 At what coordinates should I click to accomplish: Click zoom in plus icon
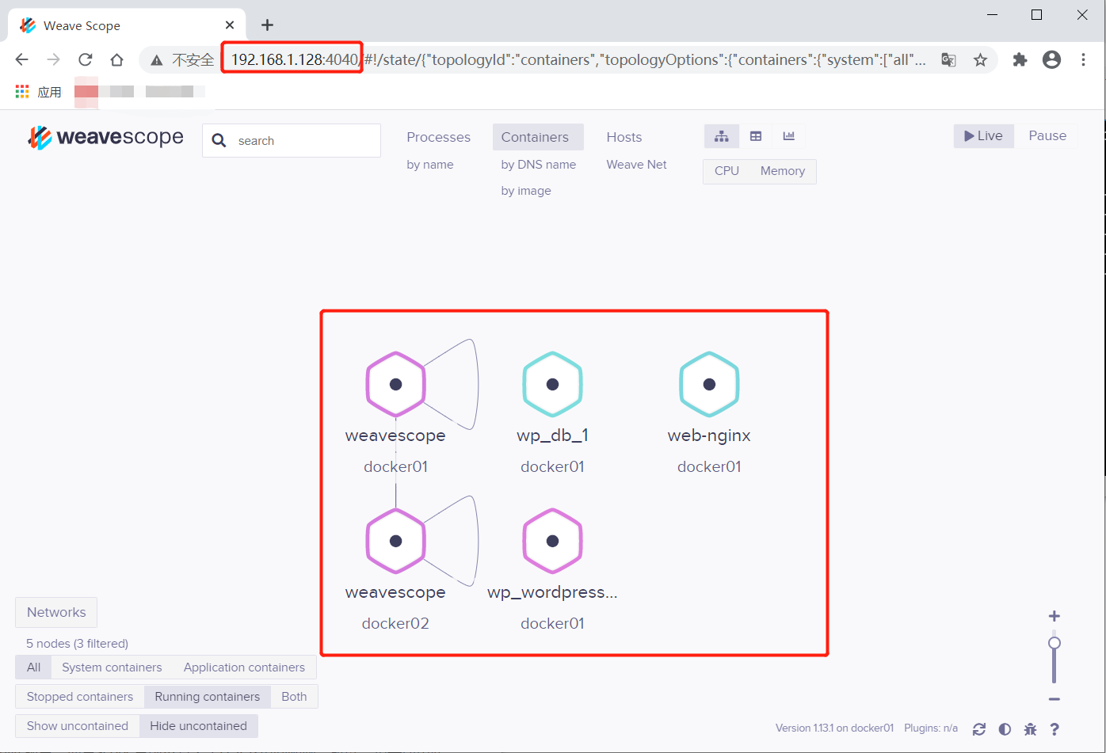[x=1054, y=617]
